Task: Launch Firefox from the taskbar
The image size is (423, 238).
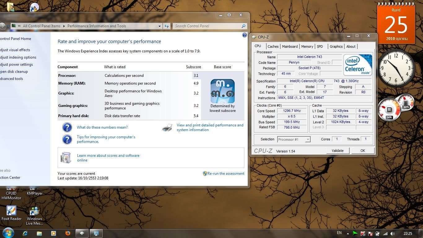Action: [68, 233]
